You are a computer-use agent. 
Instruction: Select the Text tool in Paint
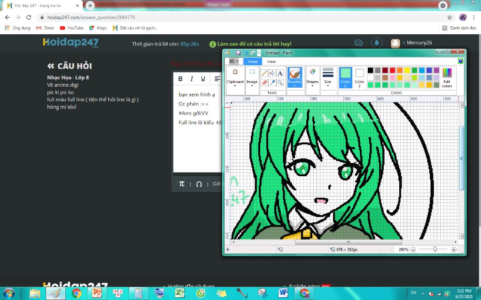click(280, 73)
